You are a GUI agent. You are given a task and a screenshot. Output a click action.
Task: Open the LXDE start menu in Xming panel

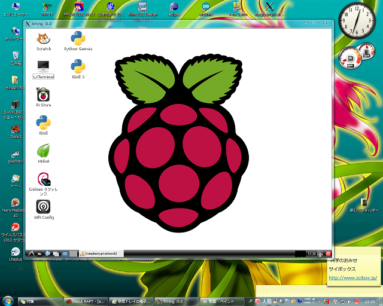click(31, 253)
